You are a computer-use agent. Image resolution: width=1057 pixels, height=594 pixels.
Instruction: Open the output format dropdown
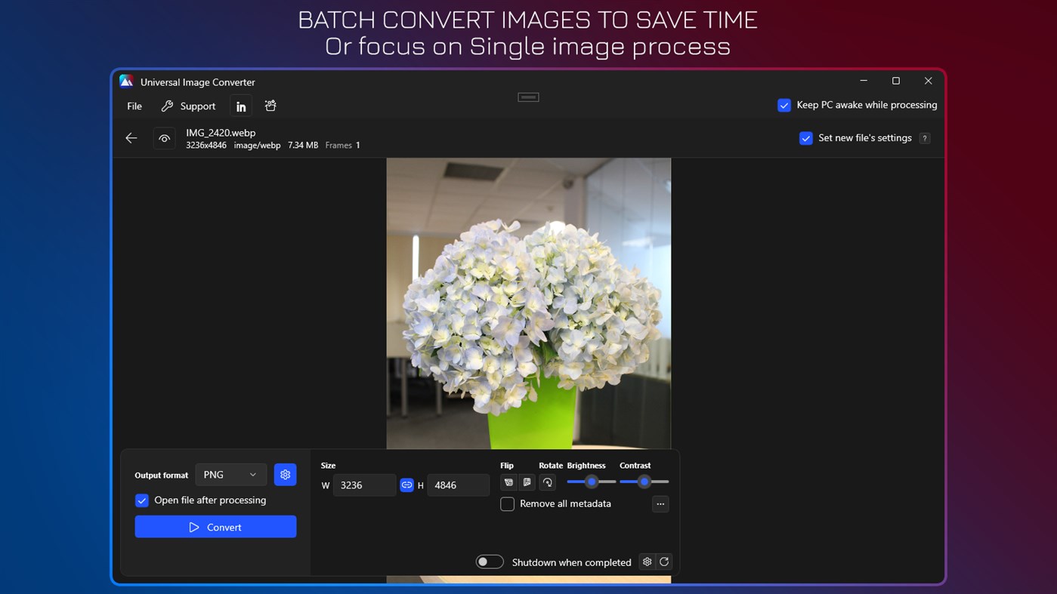230,474
